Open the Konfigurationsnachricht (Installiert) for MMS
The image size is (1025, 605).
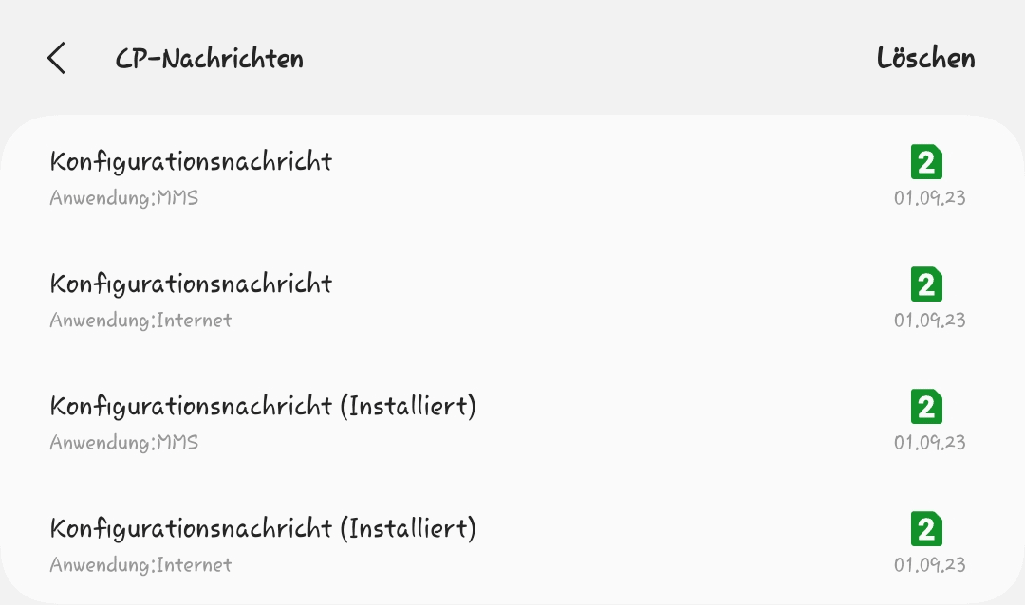(262, 406)
